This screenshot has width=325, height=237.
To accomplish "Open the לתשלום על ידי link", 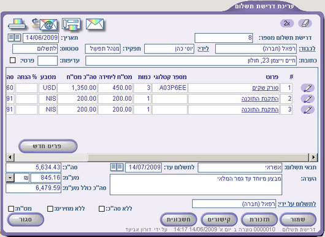I will pyautogui.click(x=297, y=204).
